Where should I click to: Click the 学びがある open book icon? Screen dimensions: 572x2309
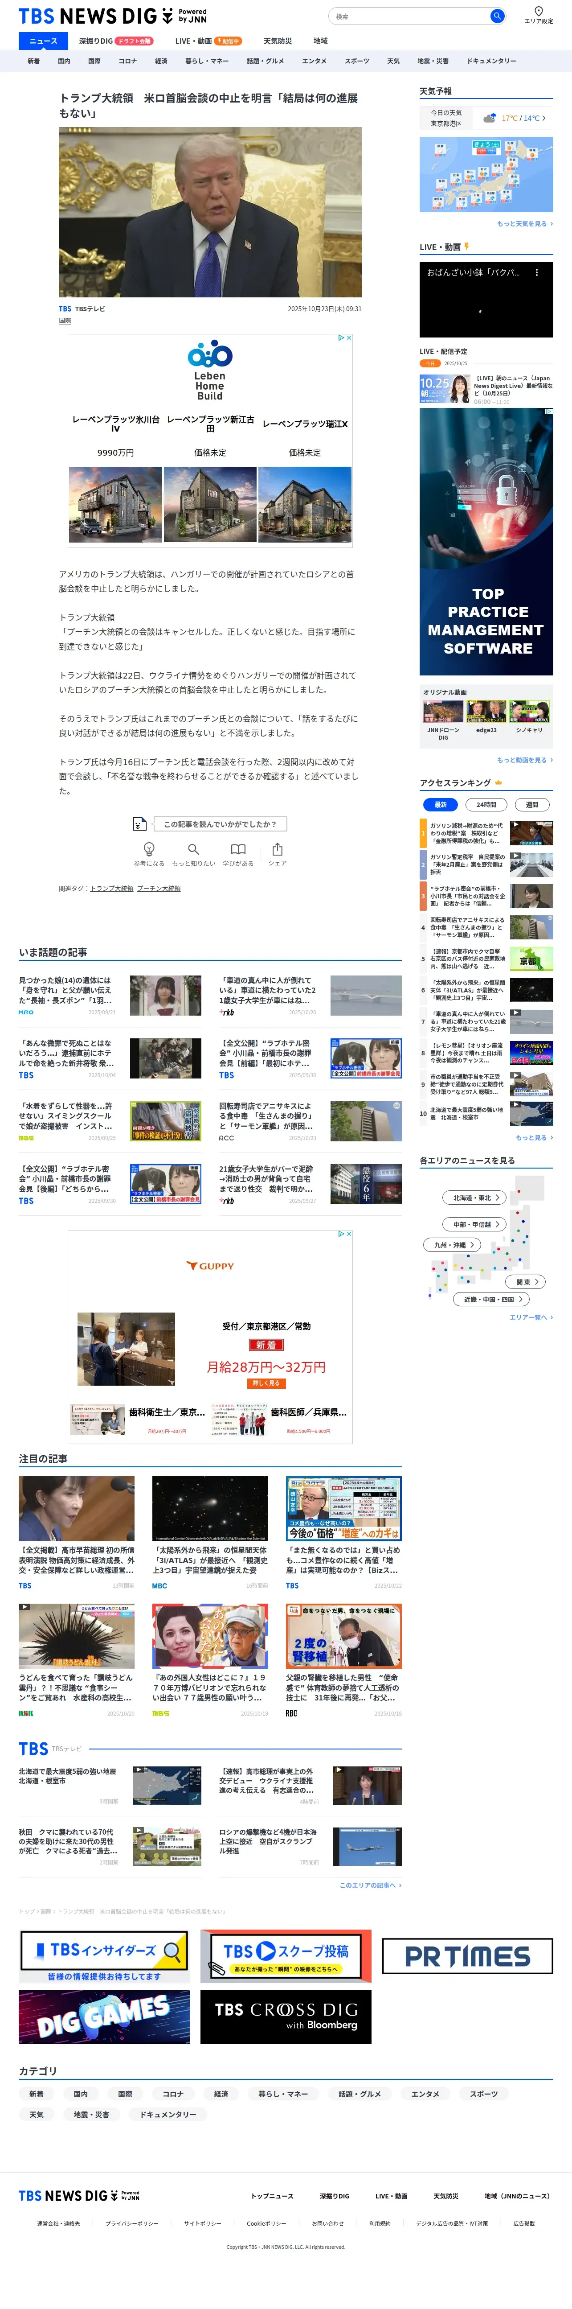pos(238,848)
